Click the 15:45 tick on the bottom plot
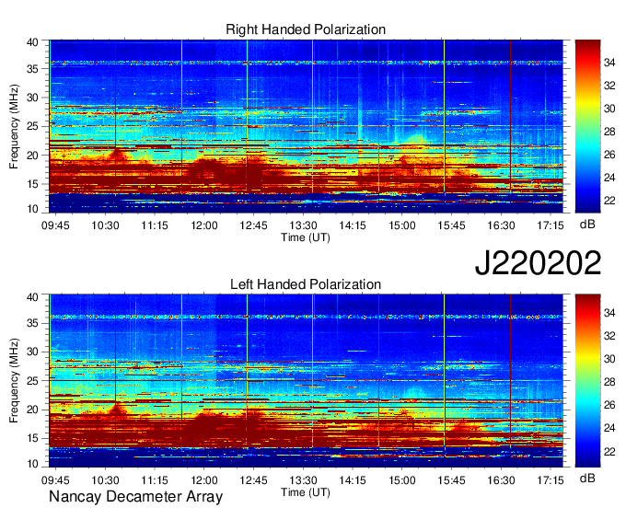 (451, 480)
